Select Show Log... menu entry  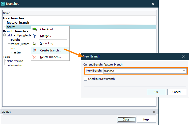[x=48, y=43]
